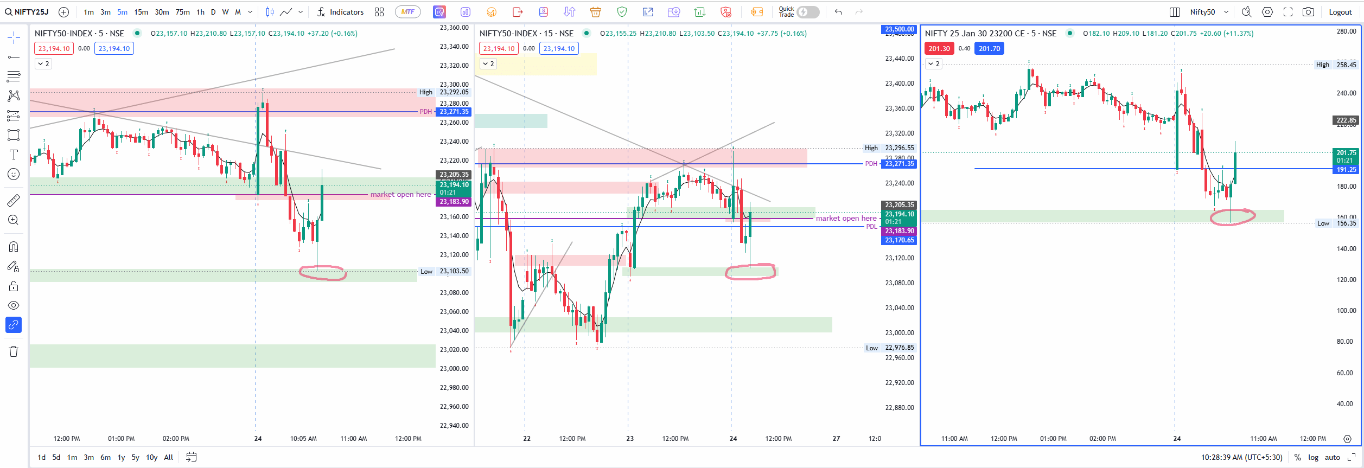Collapse indicators legend on 5-minute chart
Screen dimensions: 1364x468
pos(43,63)
